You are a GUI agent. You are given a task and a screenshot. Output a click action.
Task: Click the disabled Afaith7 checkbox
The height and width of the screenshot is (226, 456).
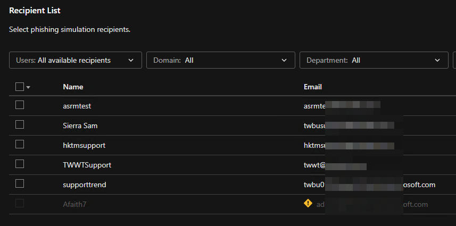click(20, 204)
